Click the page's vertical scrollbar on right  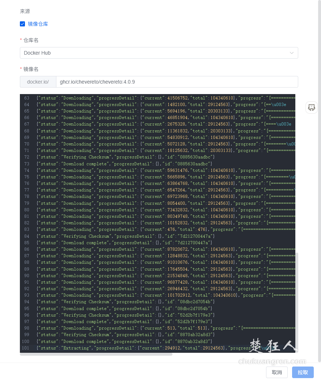point(319,181)
